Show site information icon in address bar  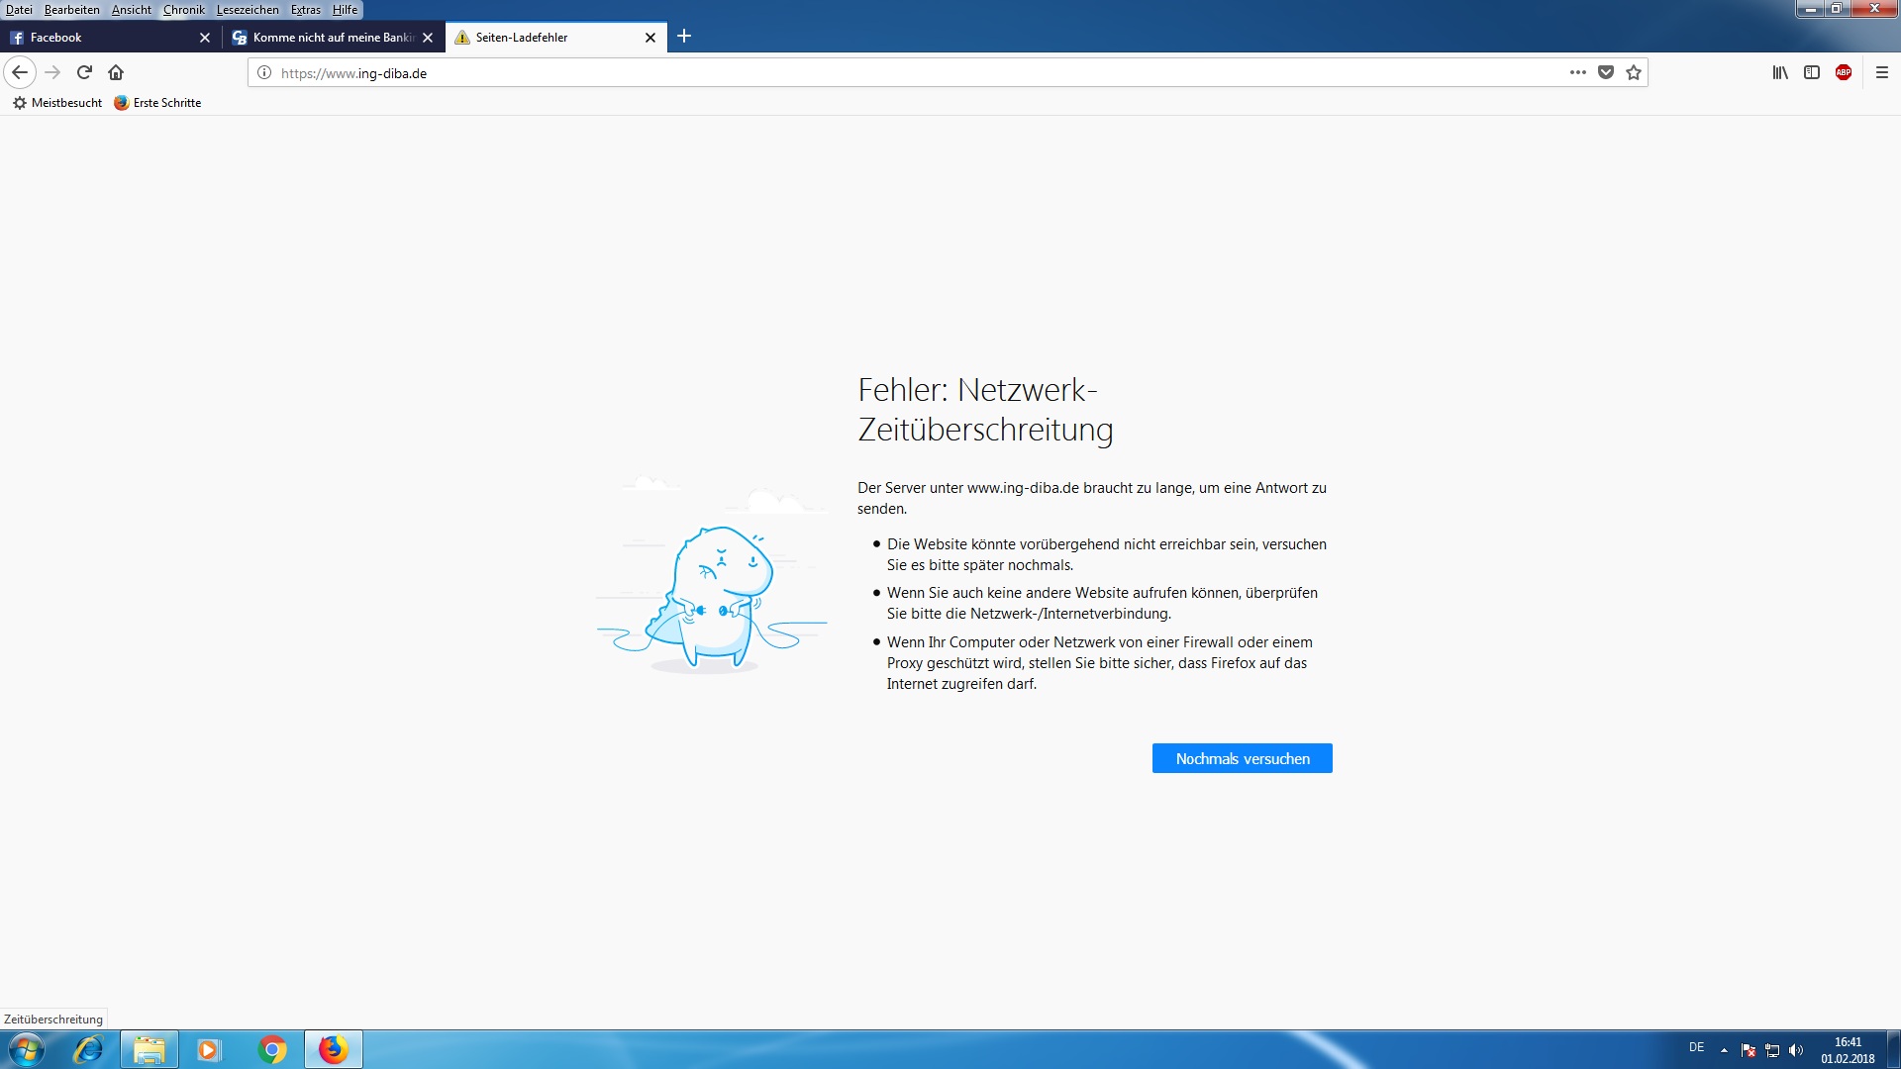[x=264, y=72]
